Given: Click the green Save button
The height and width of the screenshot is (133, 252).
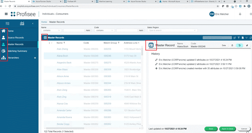Looking at the screenshot, I should pyautogui.click(x=211, y=129).
